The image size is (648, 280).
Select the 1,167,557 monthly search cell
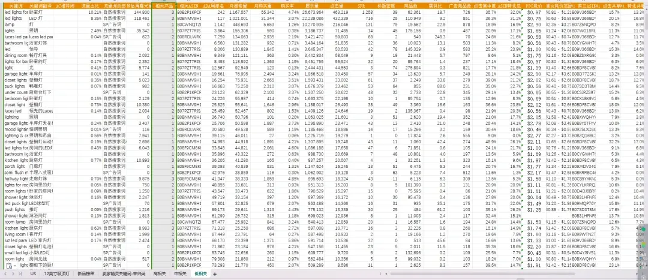[238, 13]
